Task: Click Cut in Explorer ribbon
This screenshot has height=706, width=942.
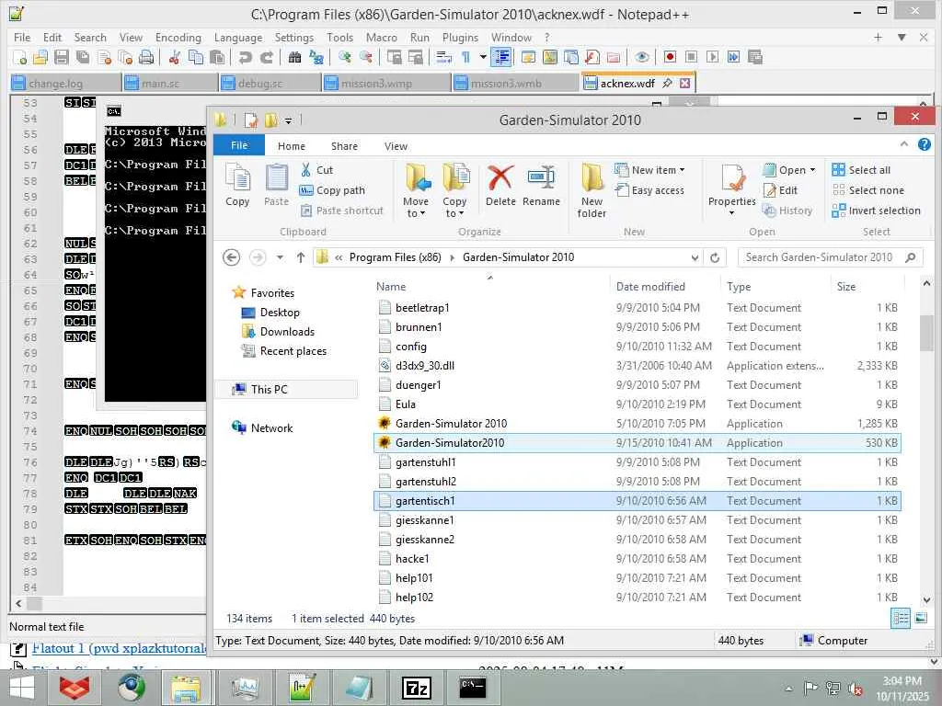Action: click(316, 170)
